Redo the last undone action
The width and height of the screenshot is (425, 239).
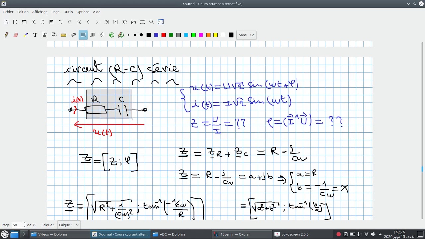coord(70,22)
